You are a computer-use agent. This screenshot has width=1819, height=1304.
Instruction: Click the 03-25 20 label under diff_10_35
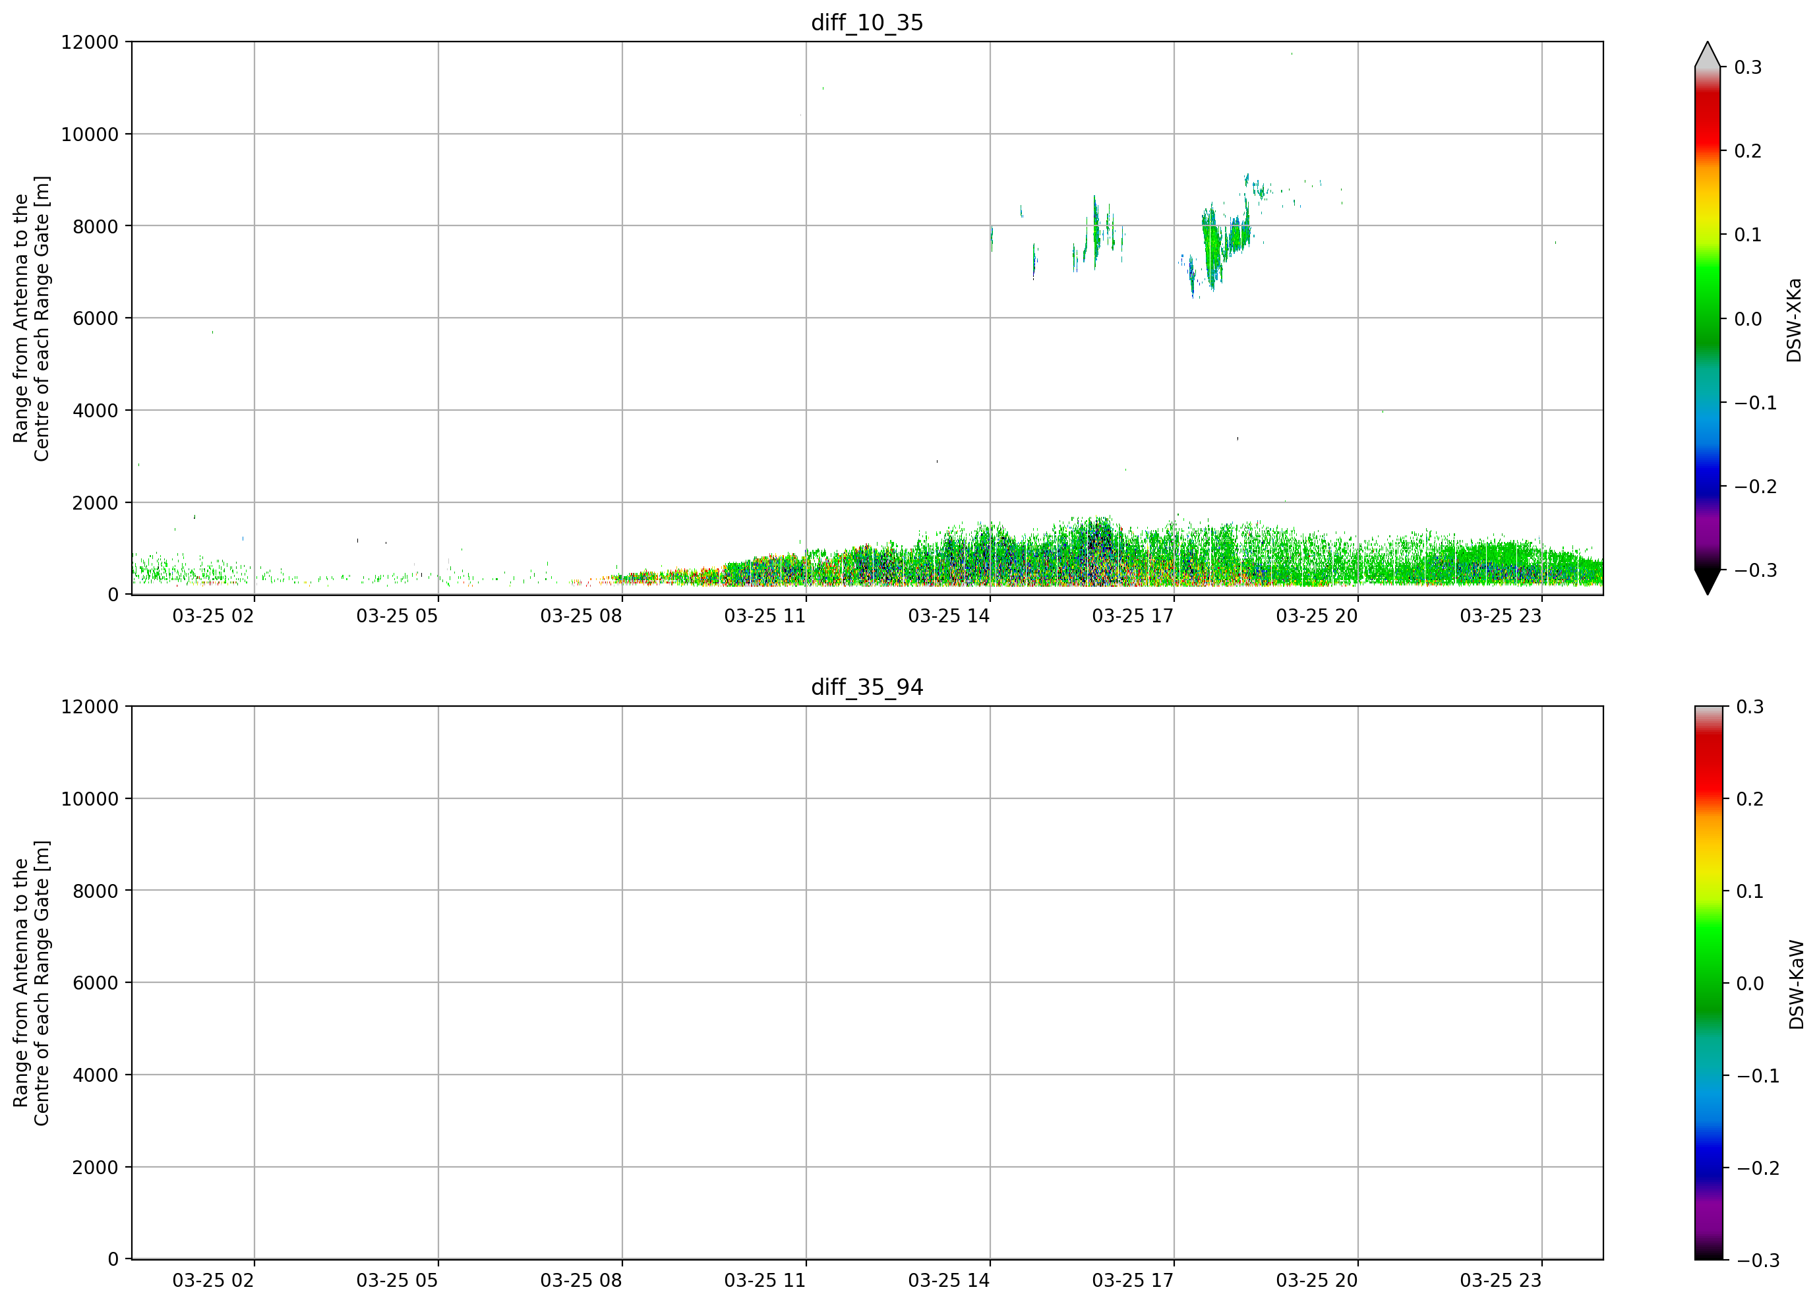[x=1317, y=616]
